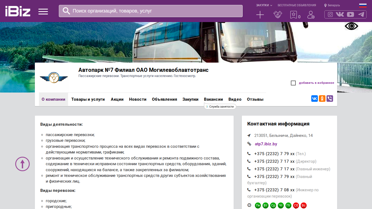Click phone number labeled Директор
The image size is (372, 209).
point(275,161)
